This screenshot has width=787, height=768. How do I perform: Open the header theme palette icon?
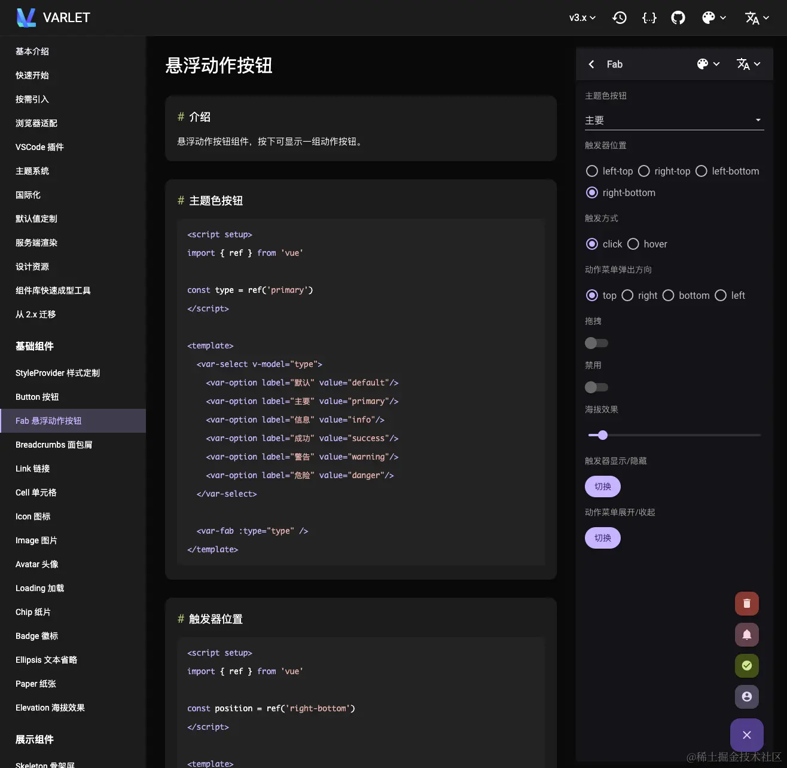(709, 17)
